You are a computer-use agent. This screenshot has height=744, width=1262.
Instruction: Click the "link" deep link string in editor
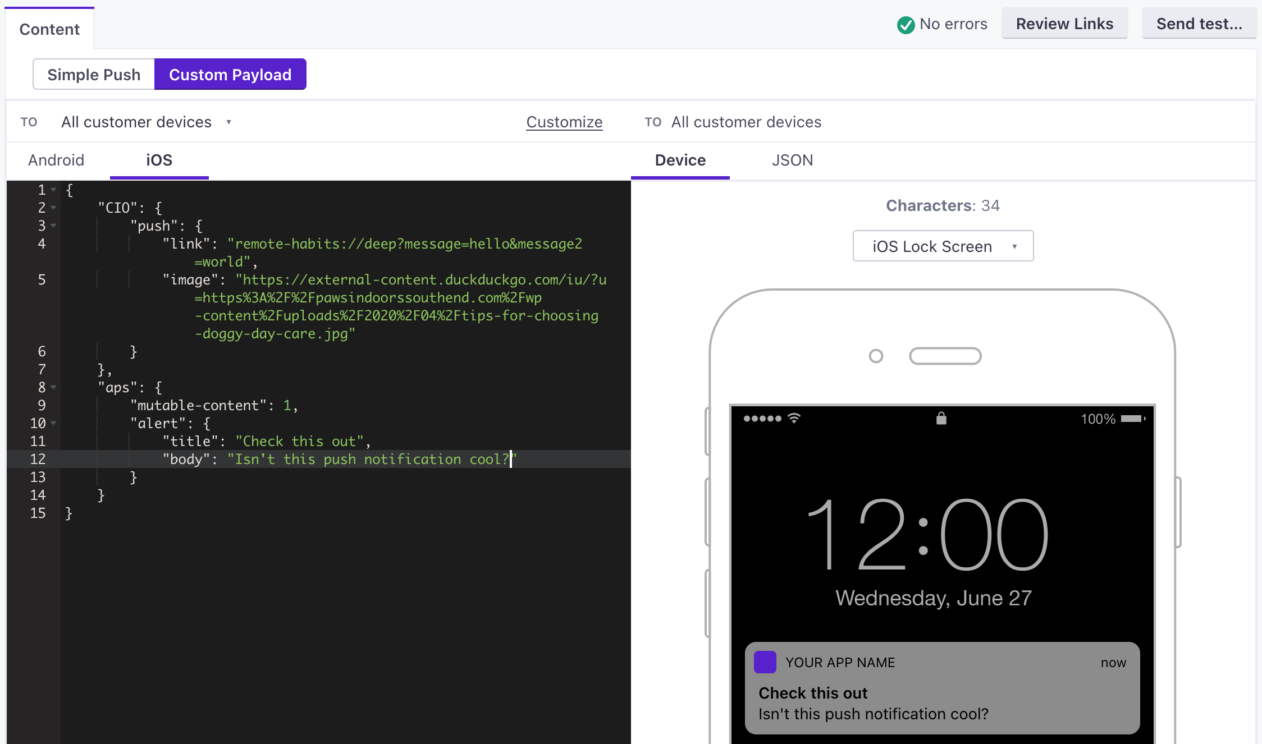pyautogui.click(x=405, y=252)
